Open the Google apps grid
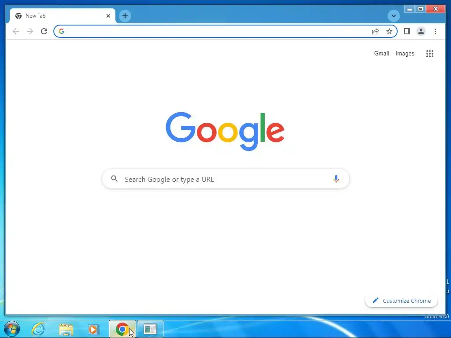 [430, 53]
